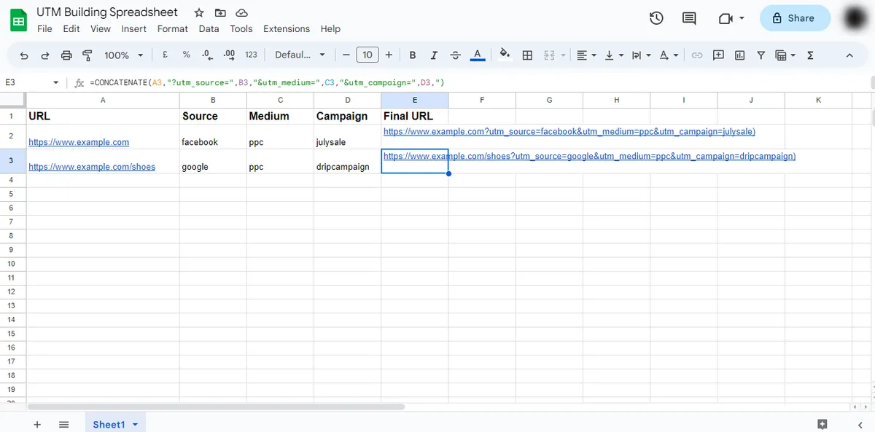The height and width of the screenshot is (432, 875).
Task: Insert a link with the link icon
Action: (x=697, y=55)
